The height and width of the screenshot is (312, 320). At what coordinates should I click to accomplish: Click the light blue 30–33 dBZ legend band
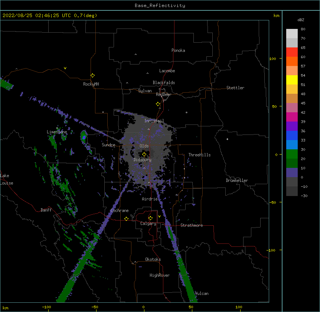tap(292, 145)
